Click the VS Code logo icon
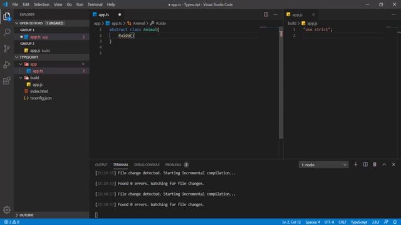Image resolution: width=401 pixels, height=225 pixels. [5, 4]
